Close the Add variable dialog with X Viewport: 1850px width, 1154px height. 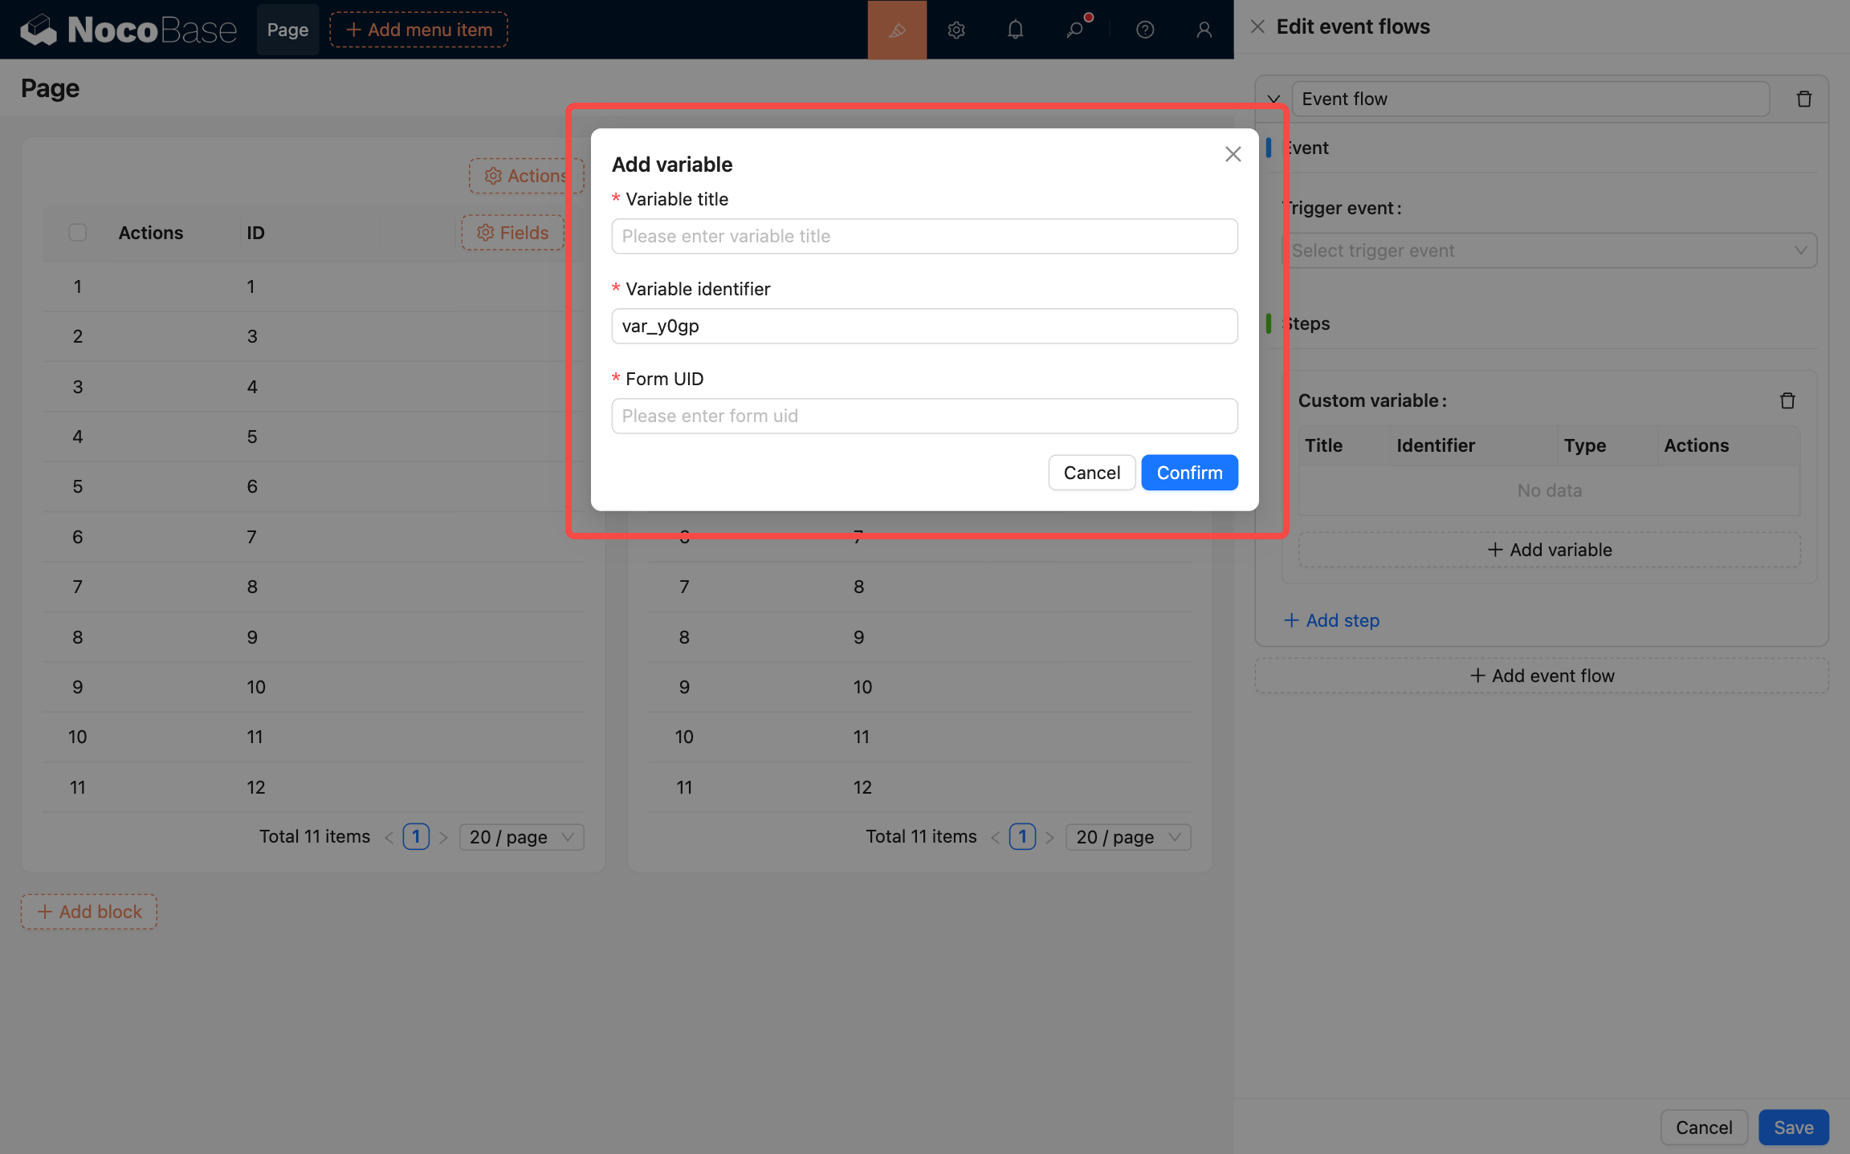coord(1233,154)
